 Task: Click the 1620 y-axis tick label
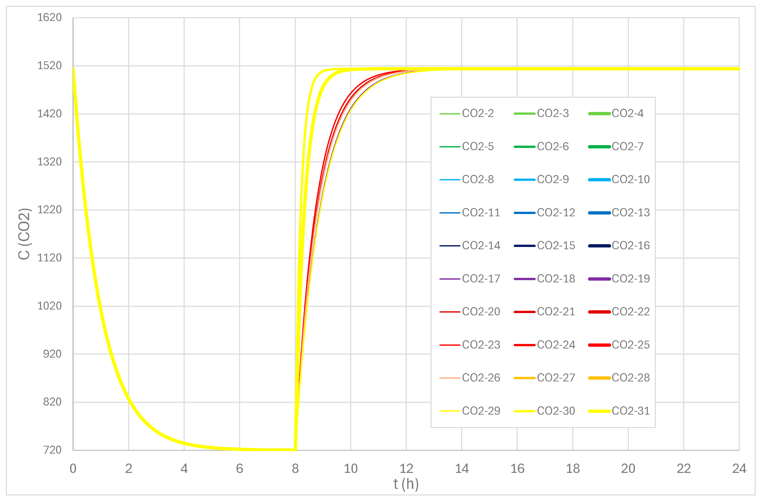coord(50,17)
